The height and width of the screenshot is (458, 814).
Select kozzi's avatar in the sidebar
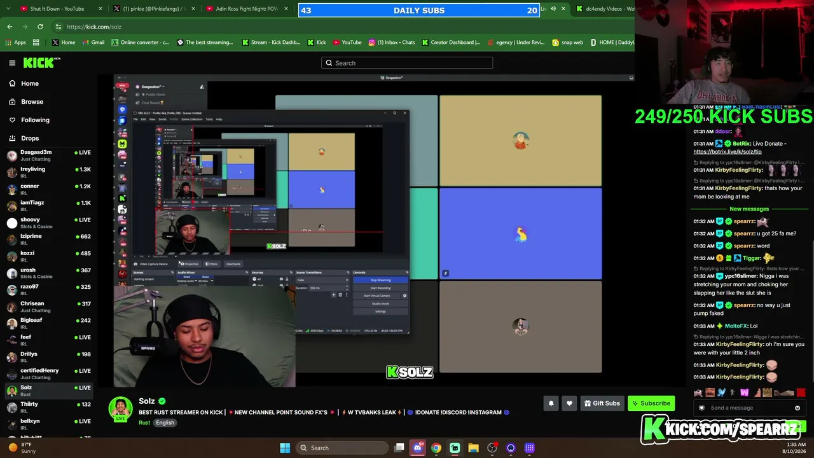tap(12, 256)
